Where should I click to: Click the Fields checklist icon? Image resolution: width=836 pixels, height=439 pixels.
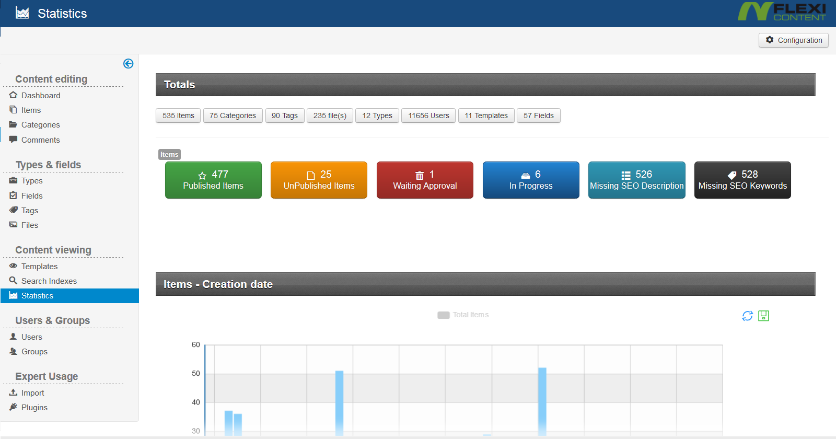point(14,195)
